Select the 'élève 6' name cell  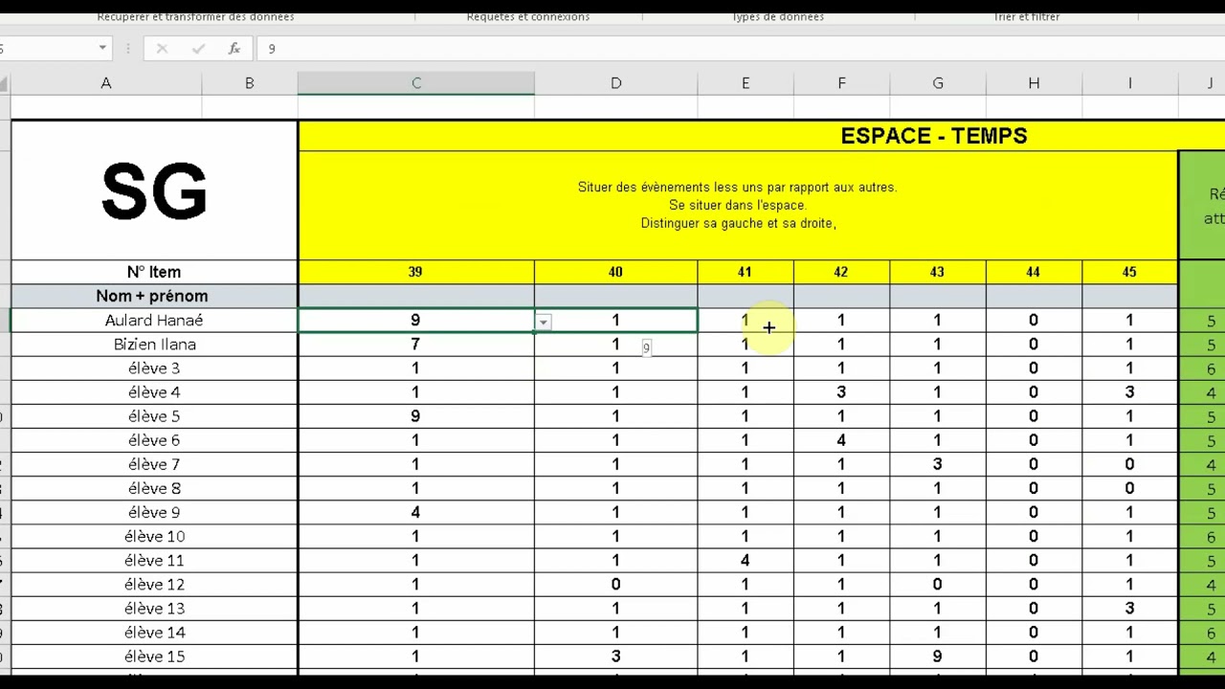(154, 440)
